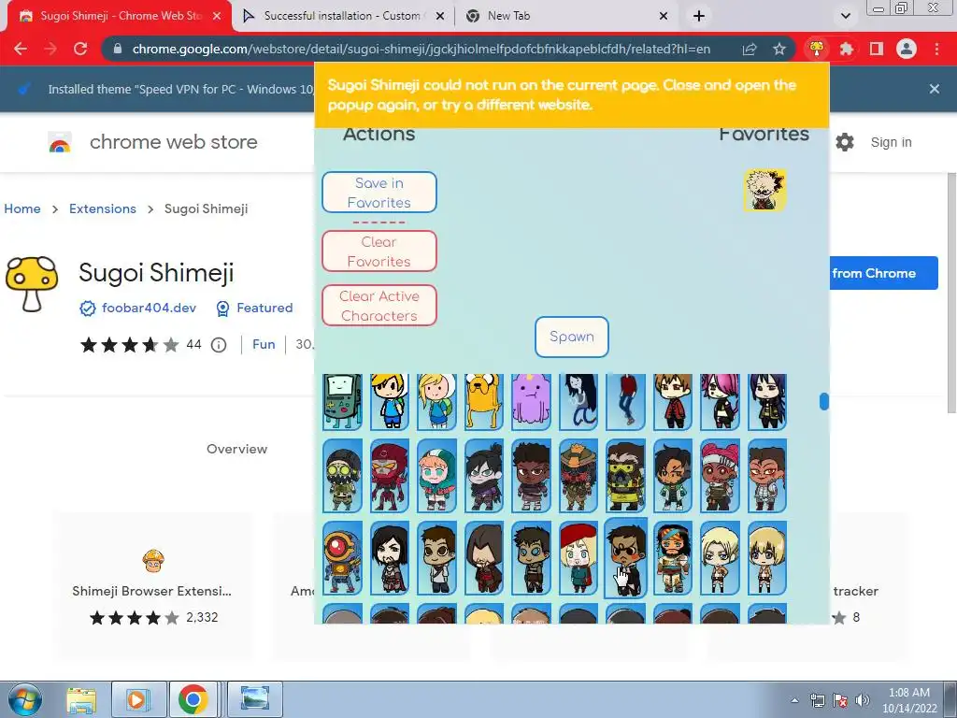Go back to the previous page

tap(21, 49)
